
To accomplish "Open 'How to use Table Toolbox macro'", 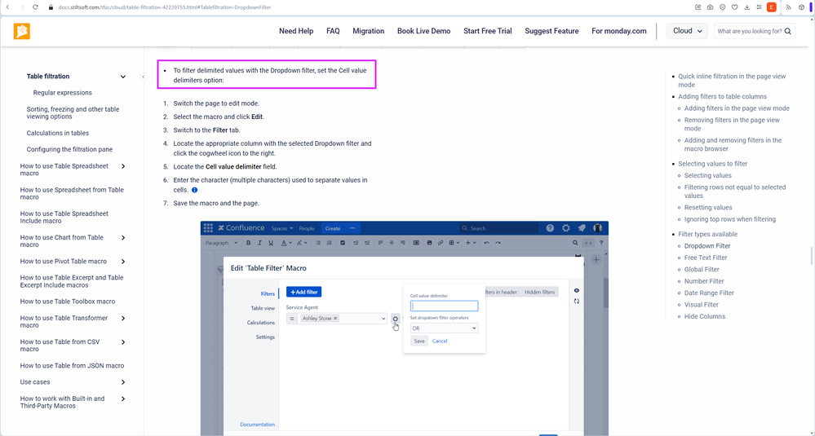I will [68, 302].
